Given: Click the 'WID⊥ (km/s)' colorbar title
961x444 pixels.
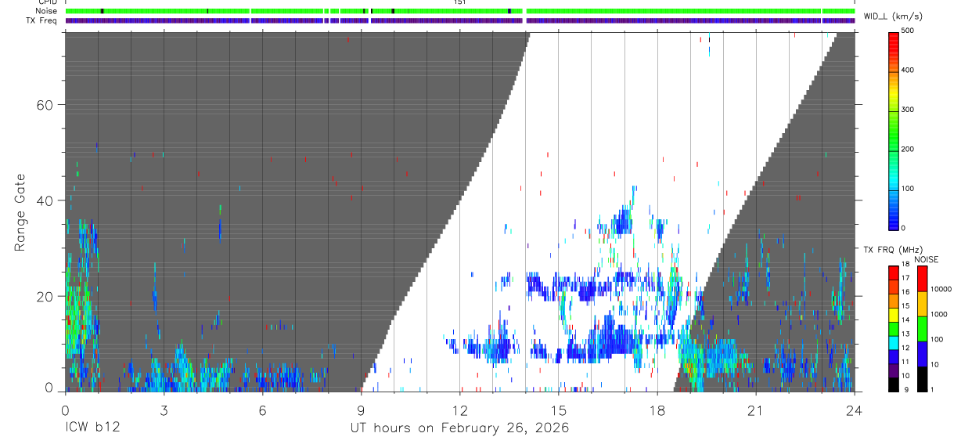Looking at the screenshot, I should point(892,16).
